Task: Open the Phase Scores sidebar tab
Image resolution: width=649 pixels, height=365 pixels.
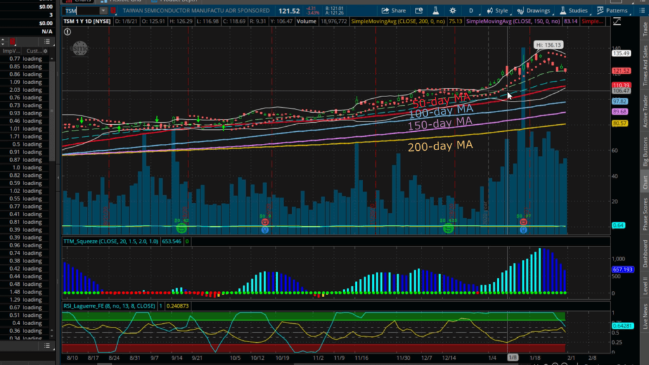Action: pos(645,214)
